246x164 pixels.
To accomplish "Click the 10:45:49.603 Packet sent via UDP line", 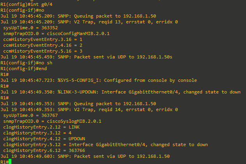I will [x=85, y=156].
